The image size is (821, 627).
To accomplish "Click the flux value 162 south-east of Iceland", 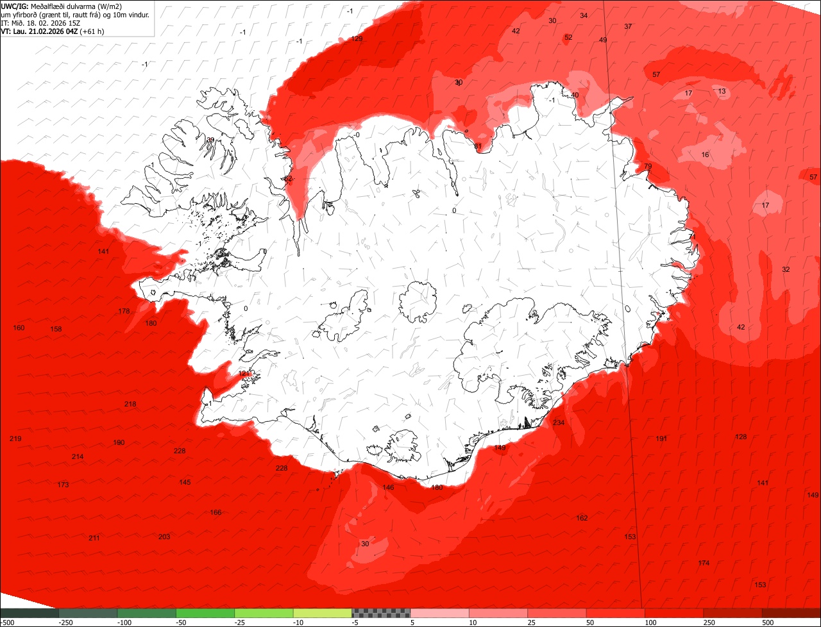I will pyautogui.click(x=582, y=518).
